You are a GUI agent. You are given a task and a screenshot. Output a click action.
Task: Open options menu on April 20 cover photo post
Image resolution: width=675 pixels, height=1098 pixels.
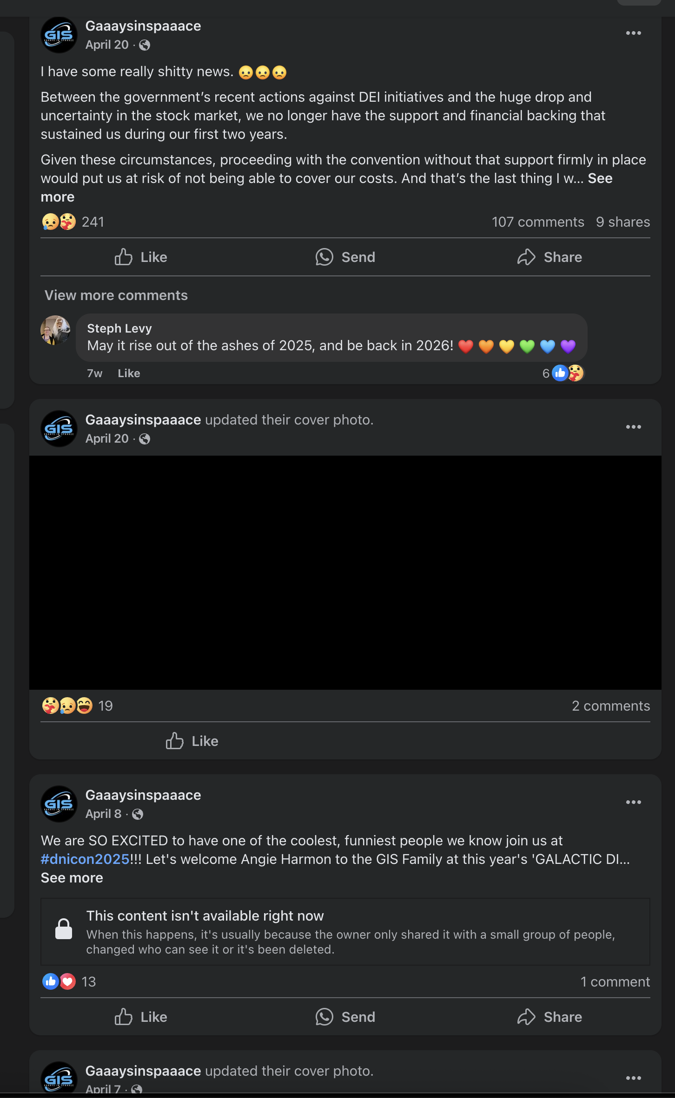(x=633, y=427)
